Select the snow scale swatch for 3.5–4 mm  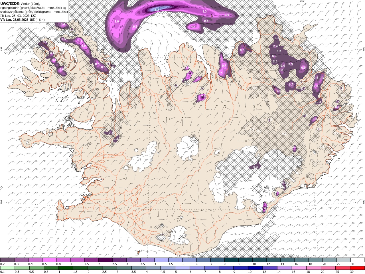[147, 260]
